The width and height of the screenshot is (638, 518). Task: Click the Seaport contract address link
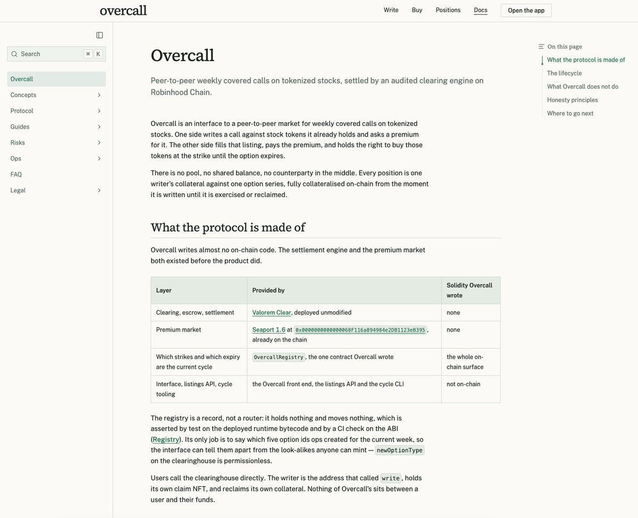click(x=360, y=330)
